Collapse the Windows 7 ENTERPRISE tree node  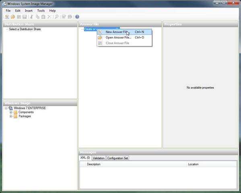[x=6, y=108]
